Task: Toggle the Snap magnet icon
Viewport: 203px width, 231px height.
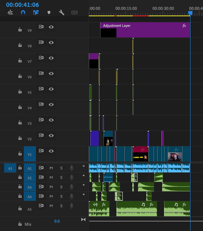Action: coord(23,12)
